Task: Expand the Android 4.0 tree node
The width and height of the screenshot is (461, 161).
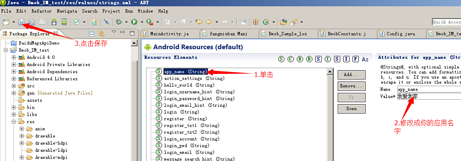Action: (x=14, y=57)
